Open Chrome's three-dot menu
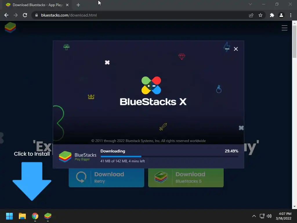The image size is (297, 223). 291,15
